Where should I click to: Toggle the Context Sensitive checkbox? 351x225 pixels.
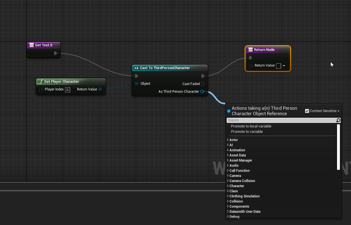click(307, 111)
